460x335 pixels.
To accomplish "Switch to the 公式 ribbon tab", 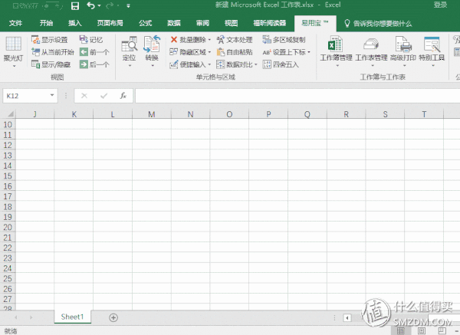I will pos(145,23).
